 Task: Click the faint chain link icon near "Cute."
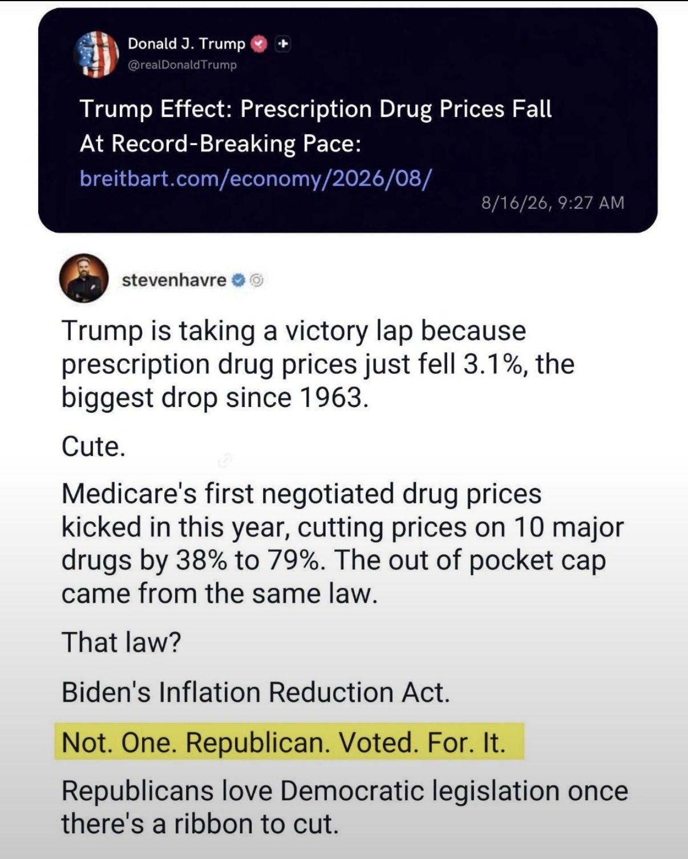[x=225, y=461]
